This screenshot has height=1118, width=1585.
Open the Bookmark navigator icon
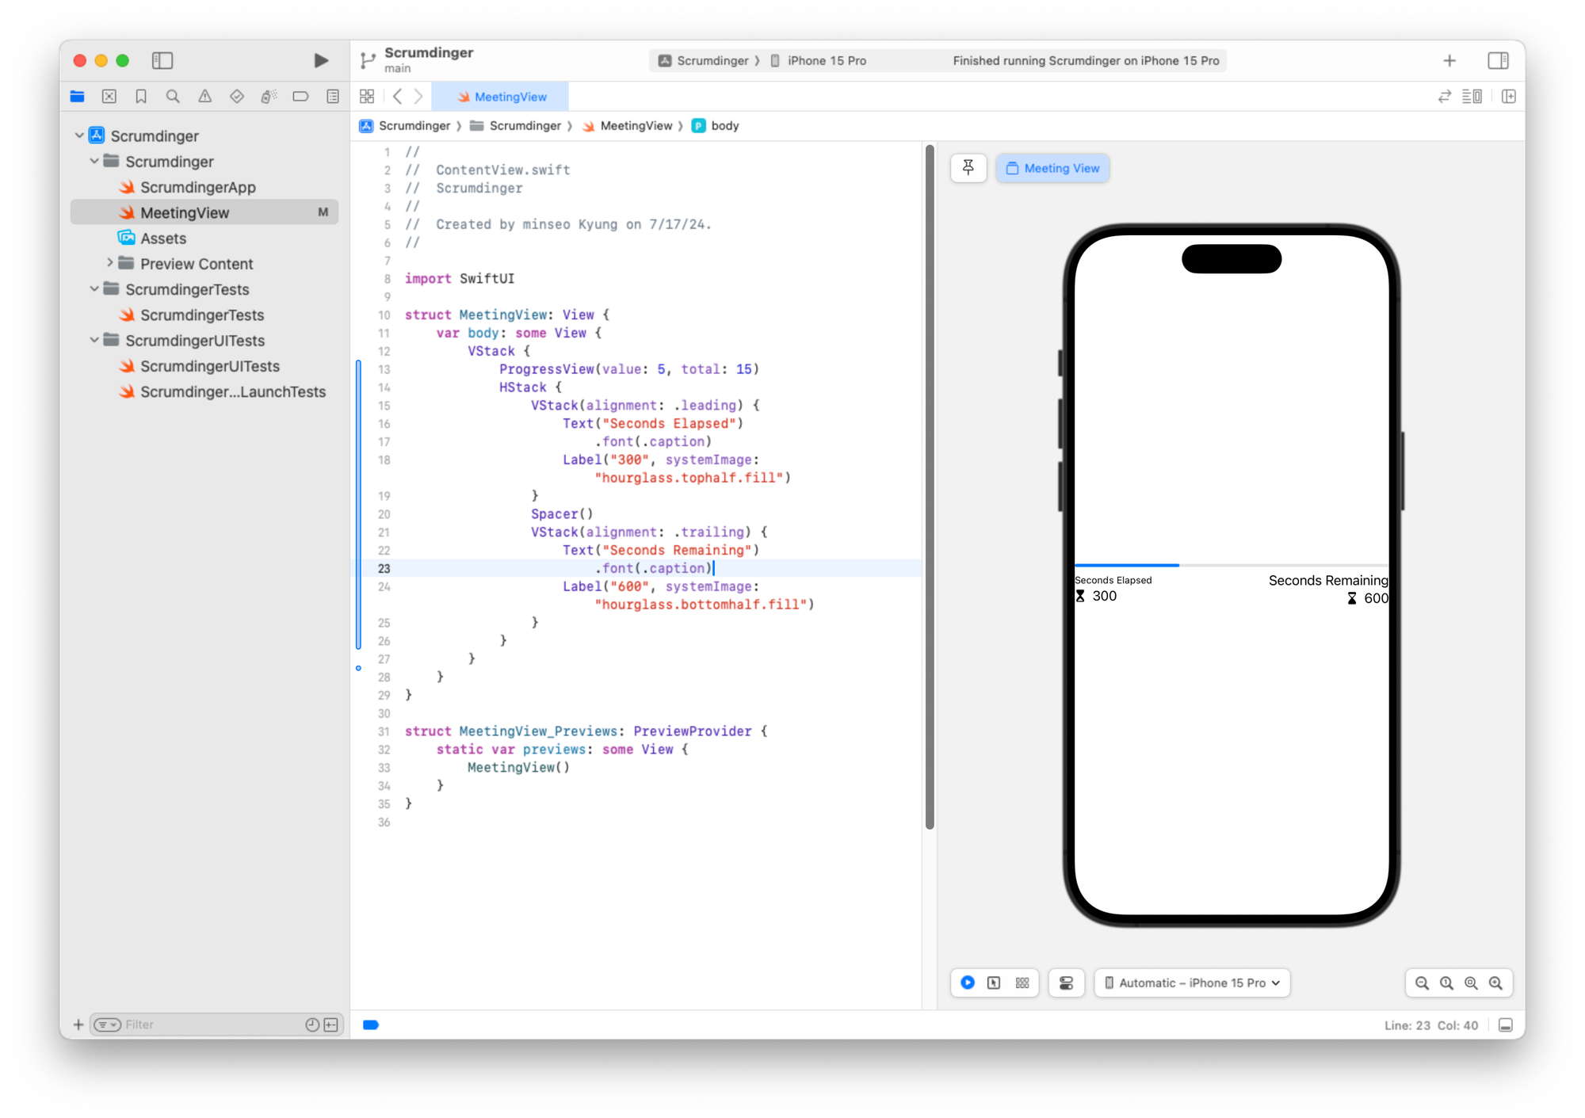click(141, 97)
